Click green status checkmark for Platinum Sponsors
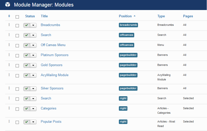 27,55
